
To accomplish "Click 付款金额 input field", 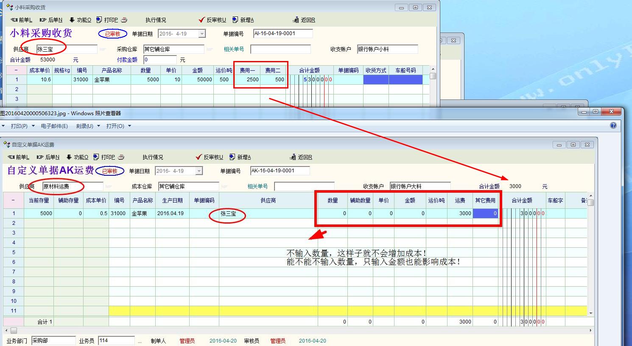I will [160, 60].
